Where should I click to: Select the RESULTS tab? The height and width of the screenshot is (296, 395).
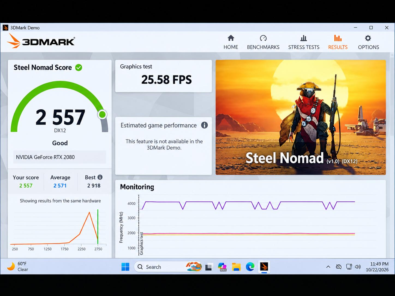338,42
